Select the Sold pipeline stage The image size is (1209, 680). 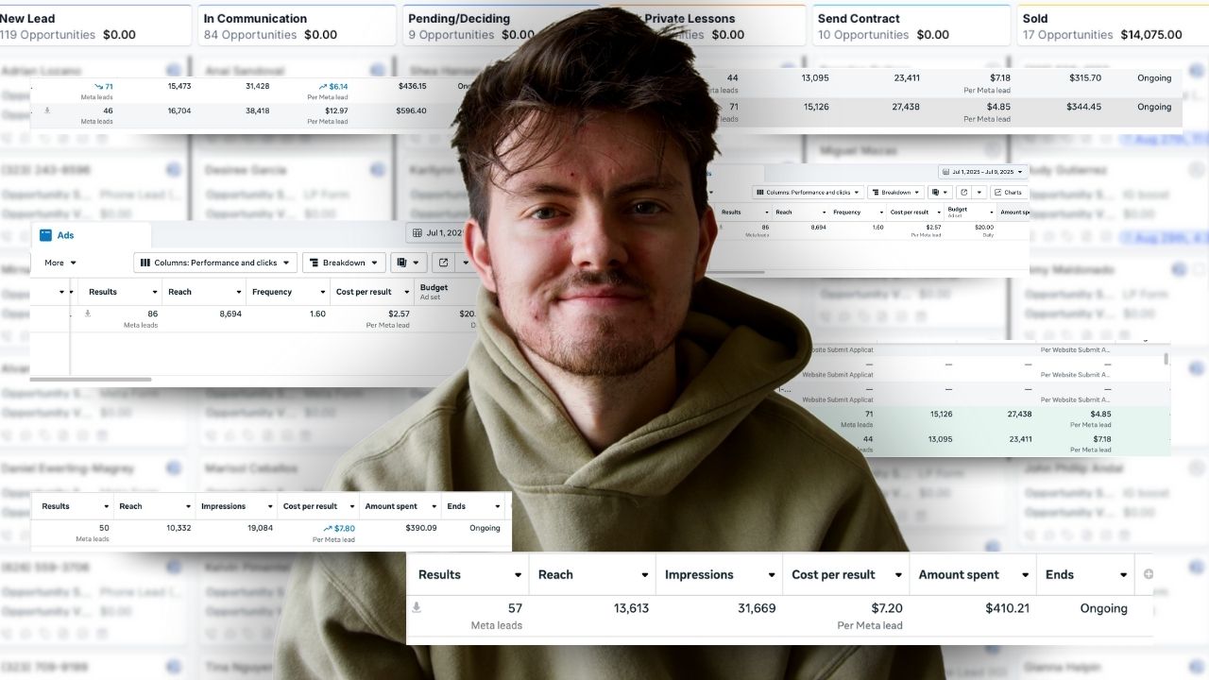point(1114,25)
